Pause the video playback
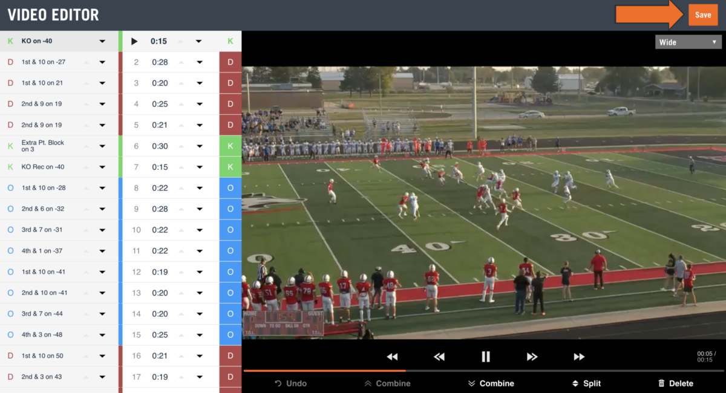Screen dimensions: 726x393 [x=486, y=357]
